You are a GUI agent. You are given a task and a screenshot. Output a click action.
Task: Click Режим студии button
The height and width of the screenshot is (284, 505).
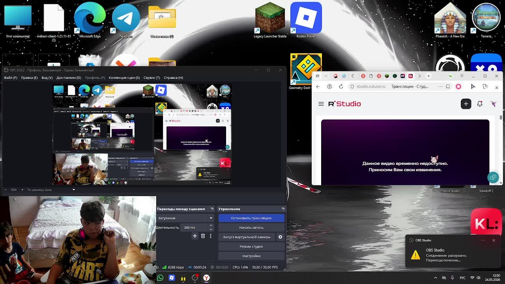[x=251, y=247]
